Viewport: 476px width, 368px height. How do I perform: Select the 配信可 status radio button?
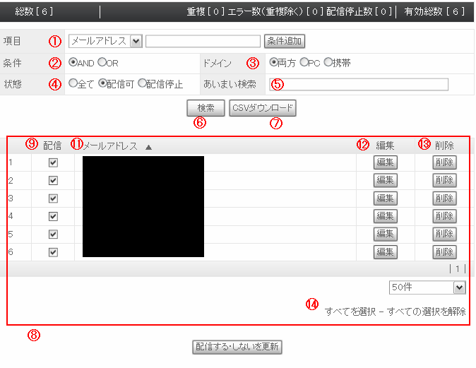[x=102, y=83]
